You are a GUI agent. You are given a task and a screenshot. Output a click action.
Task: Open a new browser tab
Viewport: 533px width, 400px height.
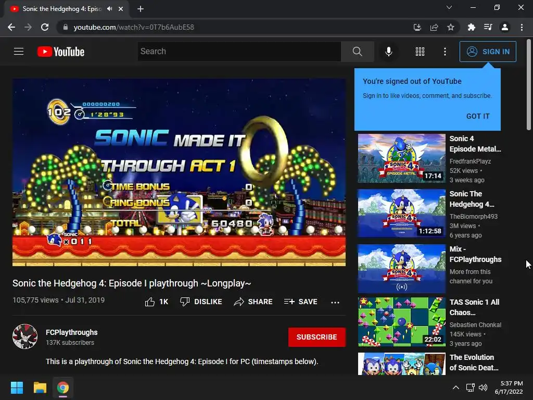pos(141,9)
